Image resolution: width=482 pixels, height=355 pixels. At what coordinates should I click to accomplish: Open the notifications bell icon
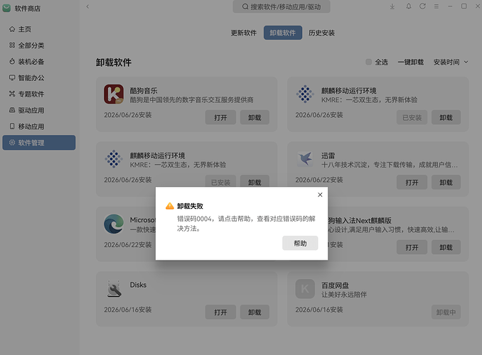click(x=409, y=6)
